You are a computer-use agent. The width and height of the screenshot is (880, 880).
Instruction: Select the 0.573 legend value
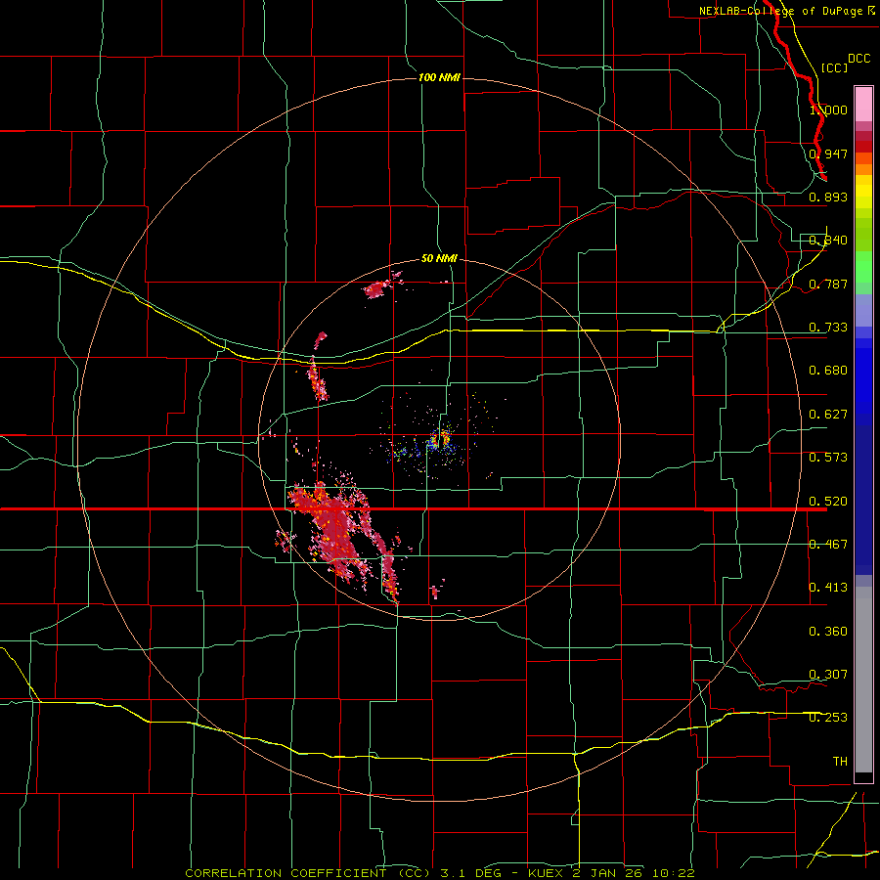(828, 458)
